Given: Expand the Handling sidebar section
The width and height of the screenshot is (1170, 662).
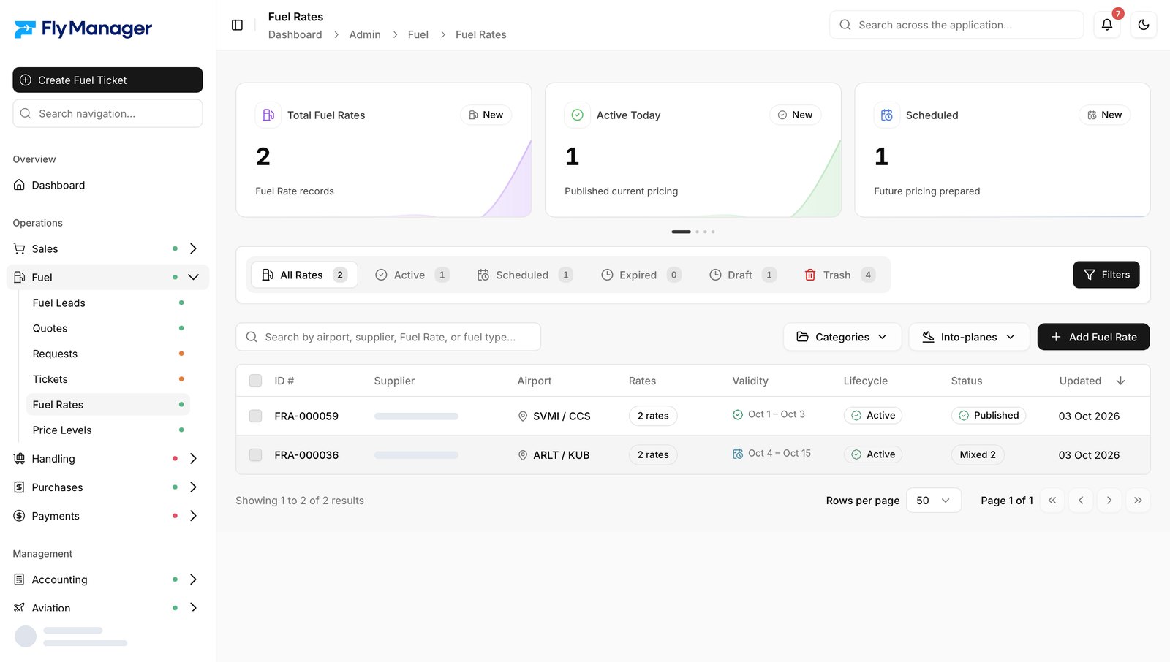Looking at the screenshot, I should pyautogui.click(x=193, y=459).
